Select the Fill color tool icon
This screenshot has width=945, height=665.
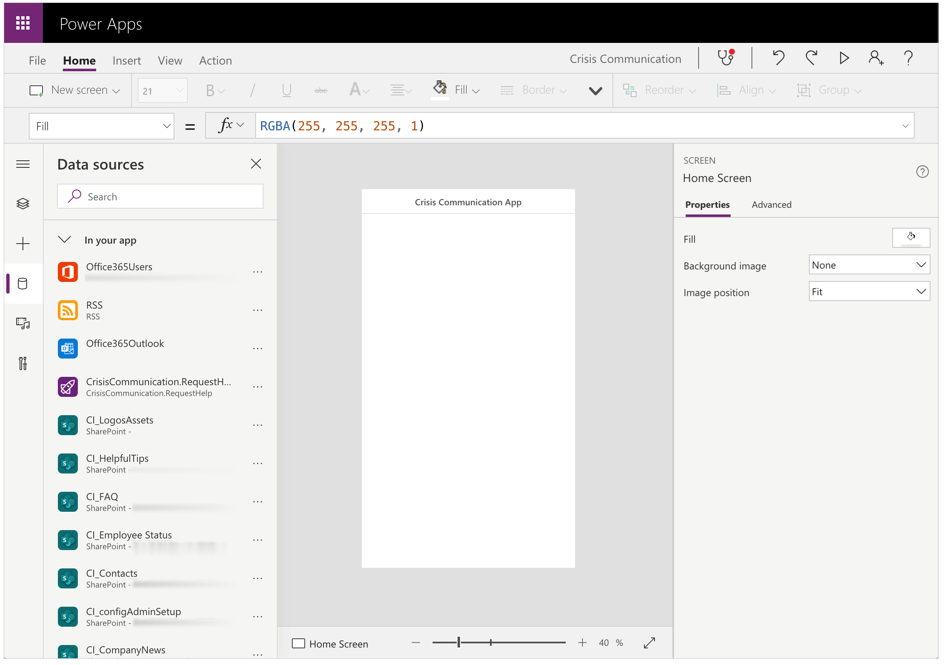tap(440, 89)
